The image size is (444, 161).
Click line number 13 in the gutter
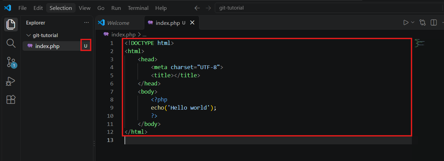tap(110, 140)
